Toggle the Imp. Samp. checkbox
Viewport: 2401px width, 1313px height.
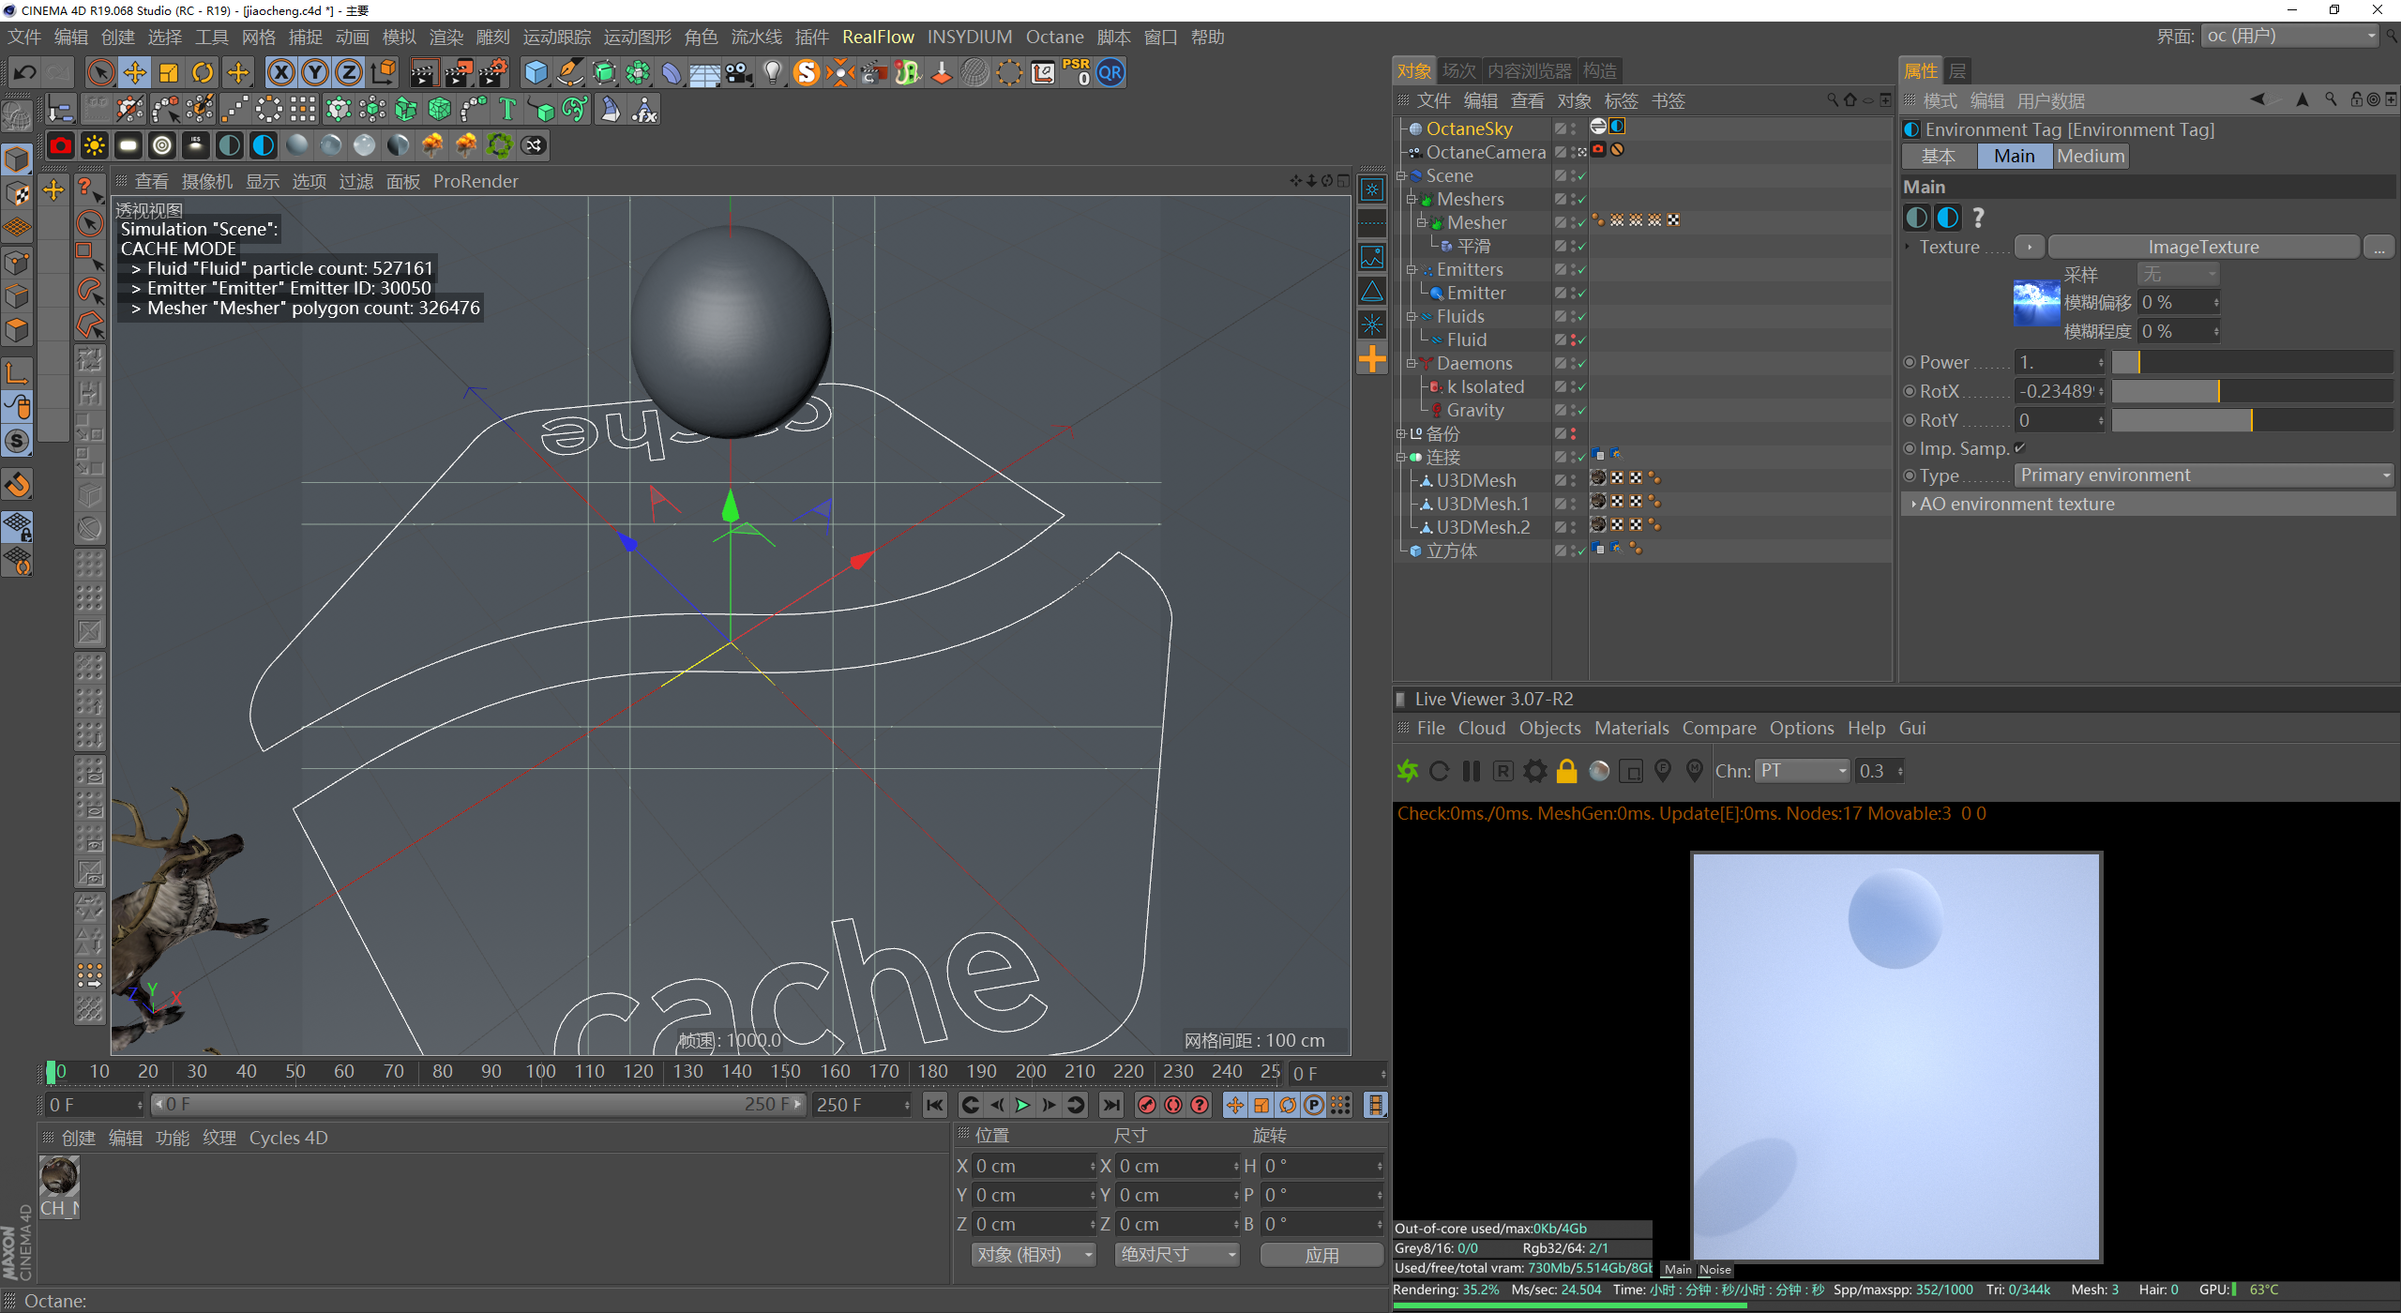click(x=2019, y=448)
